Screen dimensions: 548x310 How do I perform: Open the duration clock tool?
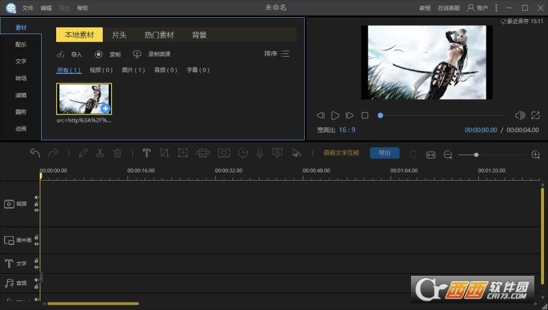243,153
